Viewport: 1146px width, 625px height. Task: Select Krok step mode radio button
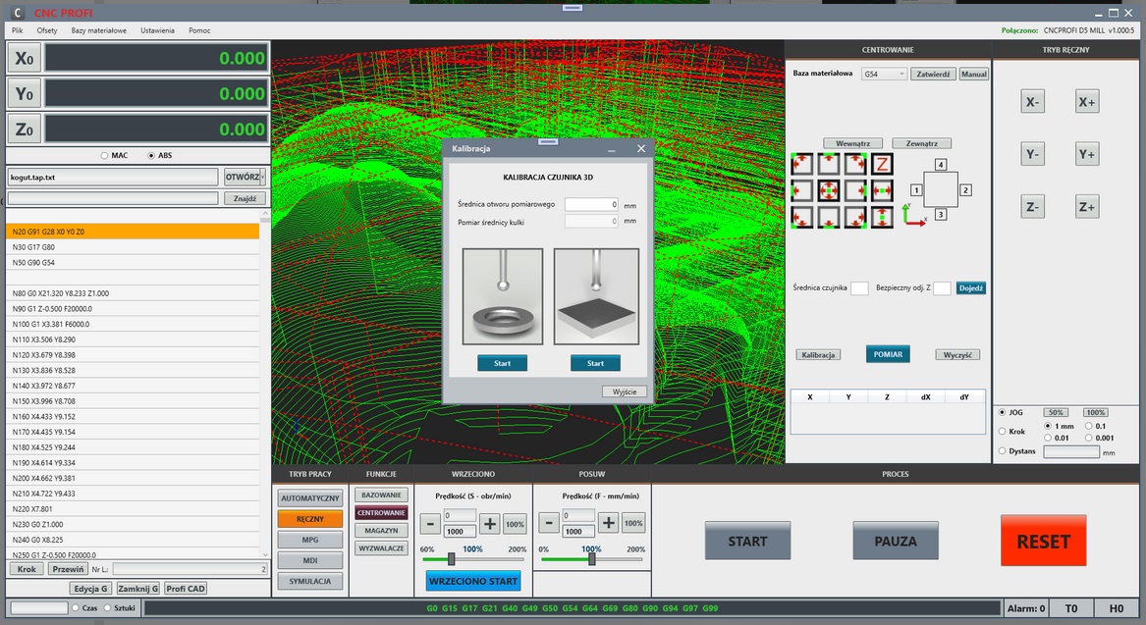[1002, 432]
